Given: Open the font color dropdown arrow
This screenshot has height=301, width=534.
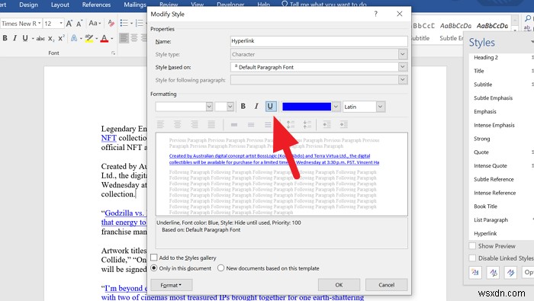Looking at the screenshot, I should 336,107.
